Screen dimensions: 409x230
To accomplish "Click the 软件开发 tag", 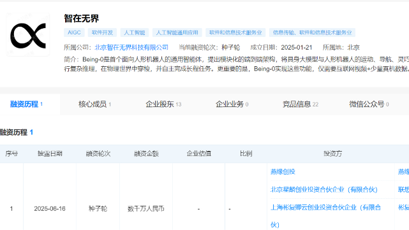I will 102,32.
